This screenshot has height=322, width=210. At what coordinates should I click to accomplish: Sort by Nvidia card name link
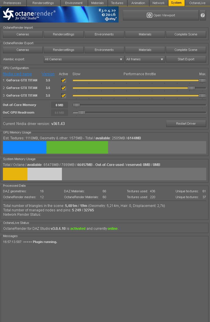[17, 74]
